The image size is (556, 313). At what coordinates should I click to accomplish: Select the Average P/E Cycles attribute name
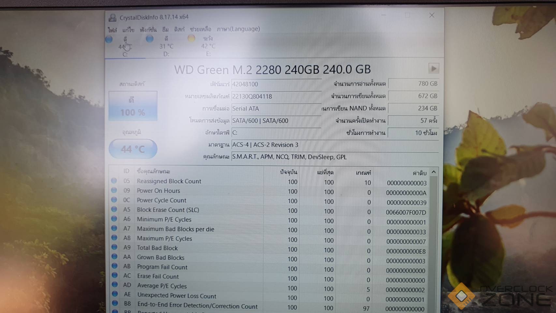(x=162, y=286)
